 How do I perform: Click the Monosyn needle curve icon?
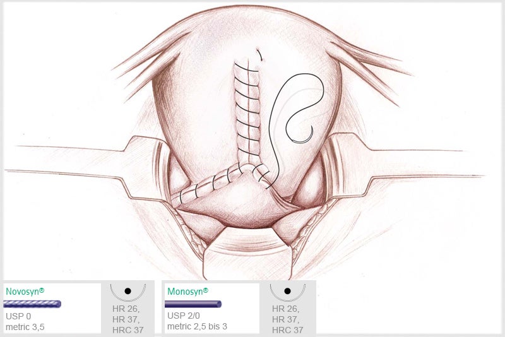coord(288,292)
